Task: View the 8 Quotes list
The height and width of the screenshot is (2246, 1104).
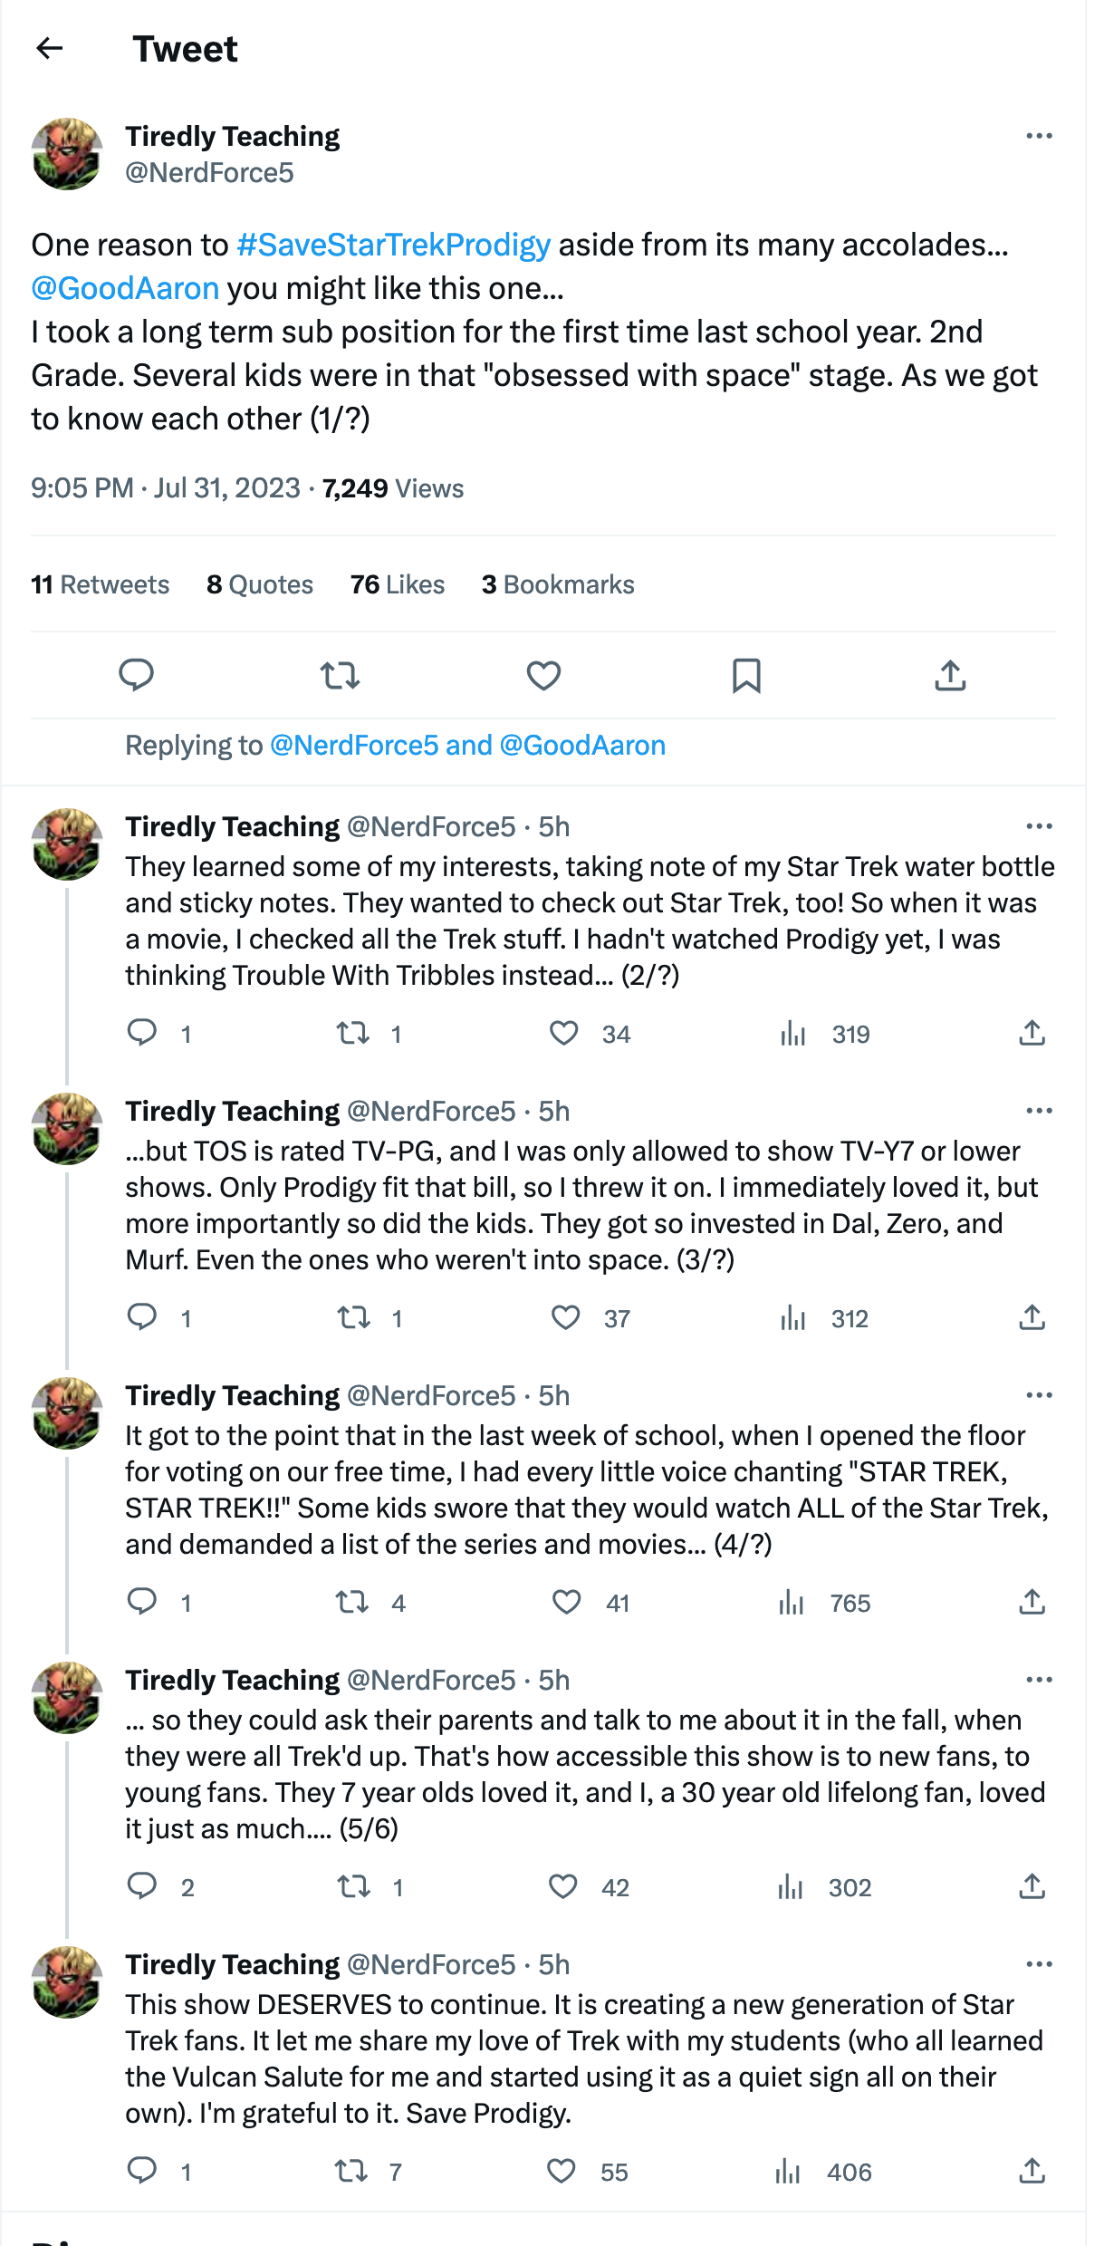Action: (260, 584)
